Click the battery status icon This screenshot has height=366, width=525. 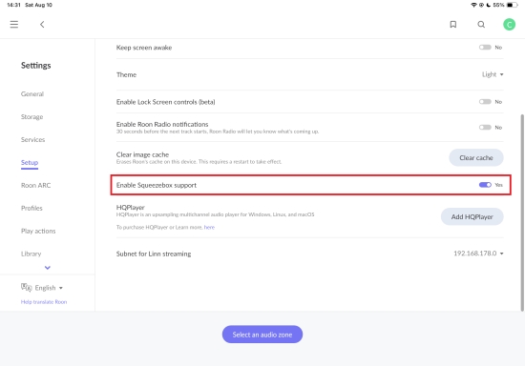(x=512, y=5)
